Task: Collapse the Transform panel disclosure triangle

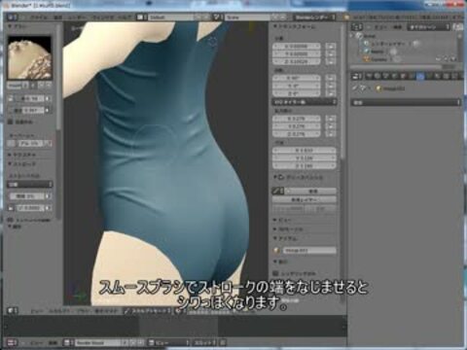Action: pyautogui.click(x=275, y=26)
